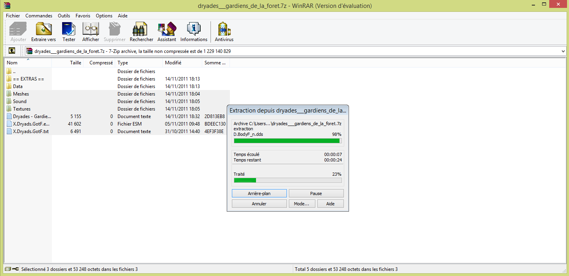Click the '31/10/2011 14:40' modified date
The width and height of the screenshot is (569, 276).
pos(182,131)
